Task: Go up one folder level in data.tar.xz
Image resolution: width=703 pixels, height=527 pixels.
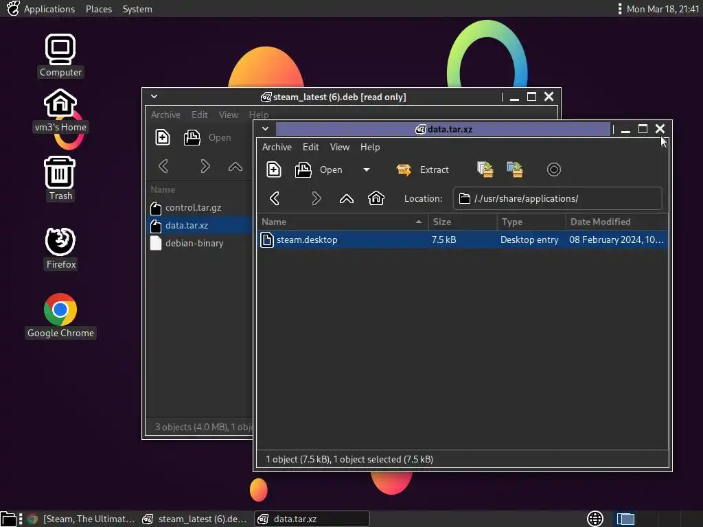Action: click(347, 198)
